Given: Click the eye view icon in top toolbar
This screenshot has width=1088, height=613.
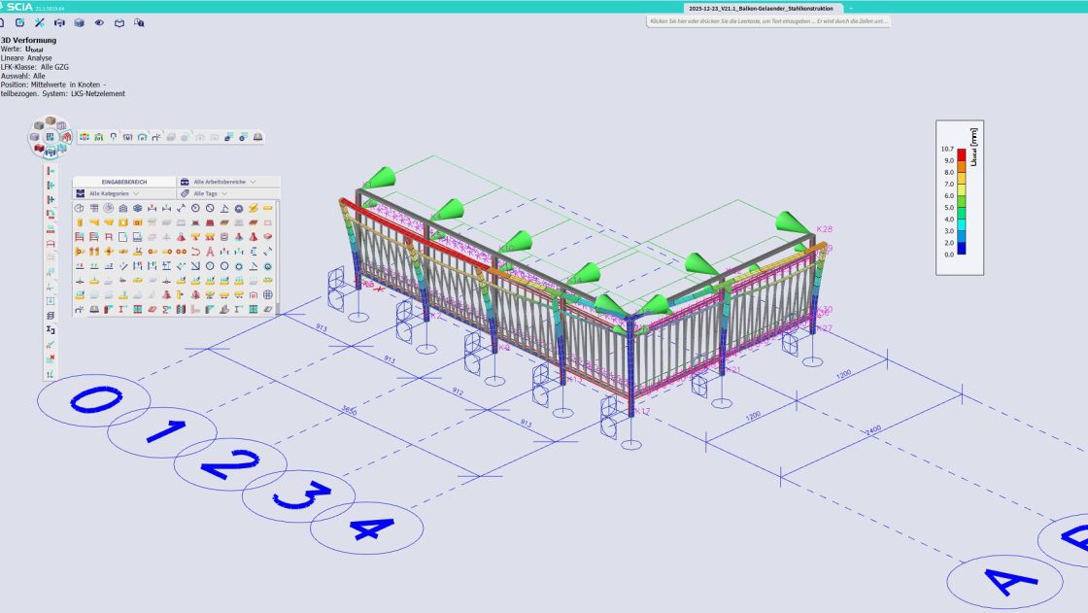Looking at the screenshot, I should tap(99, 22).
